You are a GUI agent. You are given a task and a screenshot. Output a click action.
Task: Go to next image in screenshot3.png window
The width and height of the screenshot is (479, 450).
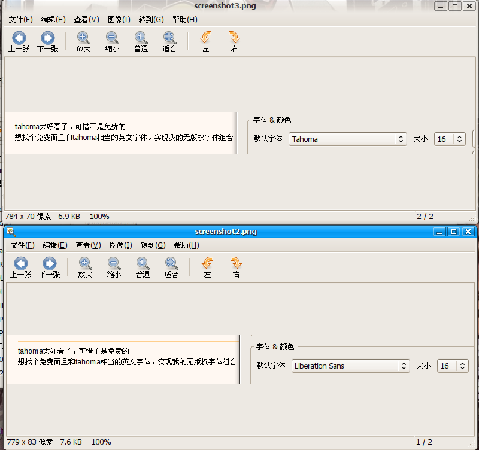pos(48,42)
